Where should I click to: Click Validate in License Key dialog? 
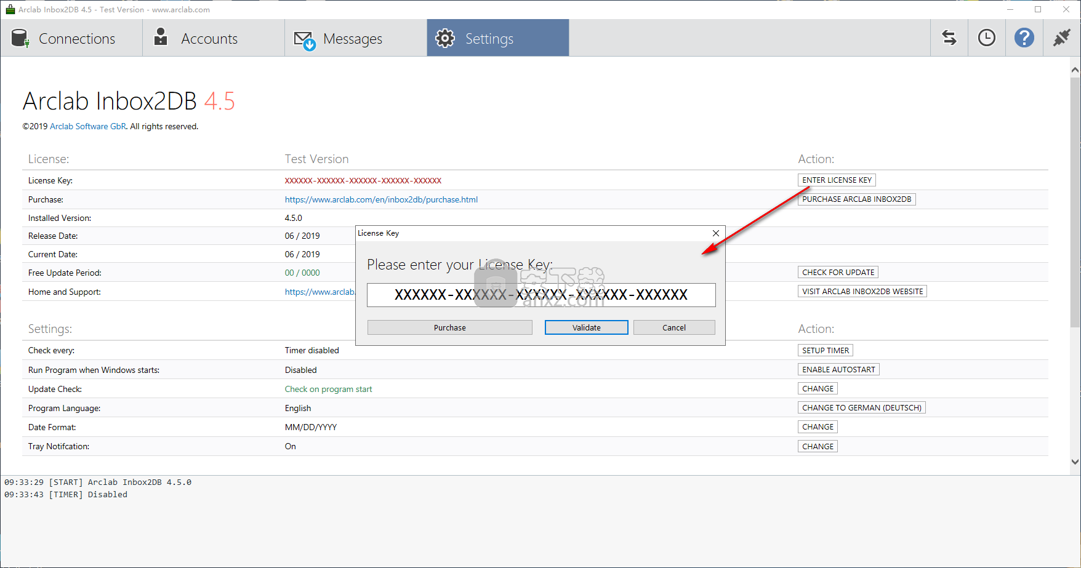[x=587, y=328]
